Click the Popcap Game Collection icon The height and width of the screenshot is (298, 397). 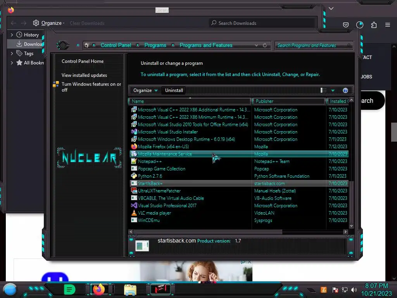tap(134, 168)
